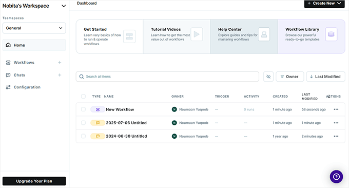The width and height of the screenshot is (349, 188).
Task: Click the ACTIVITY column header
Action: click(251, 97)
